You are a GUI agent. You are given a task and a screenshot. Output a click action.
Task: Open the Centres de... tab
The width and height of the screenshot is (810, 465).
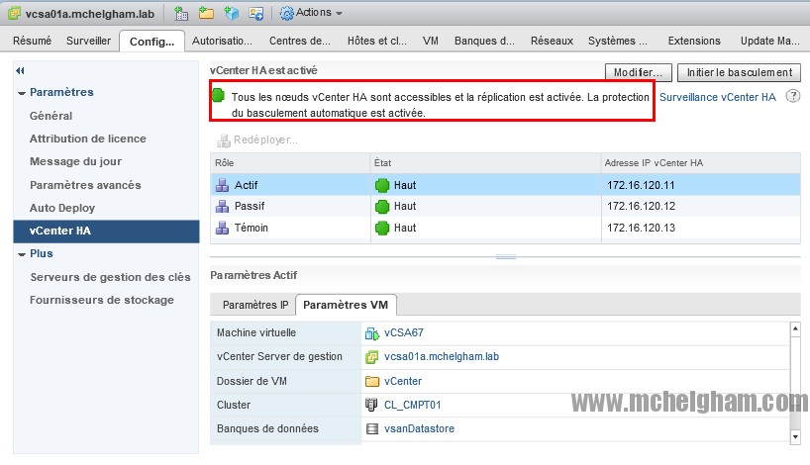300,41
